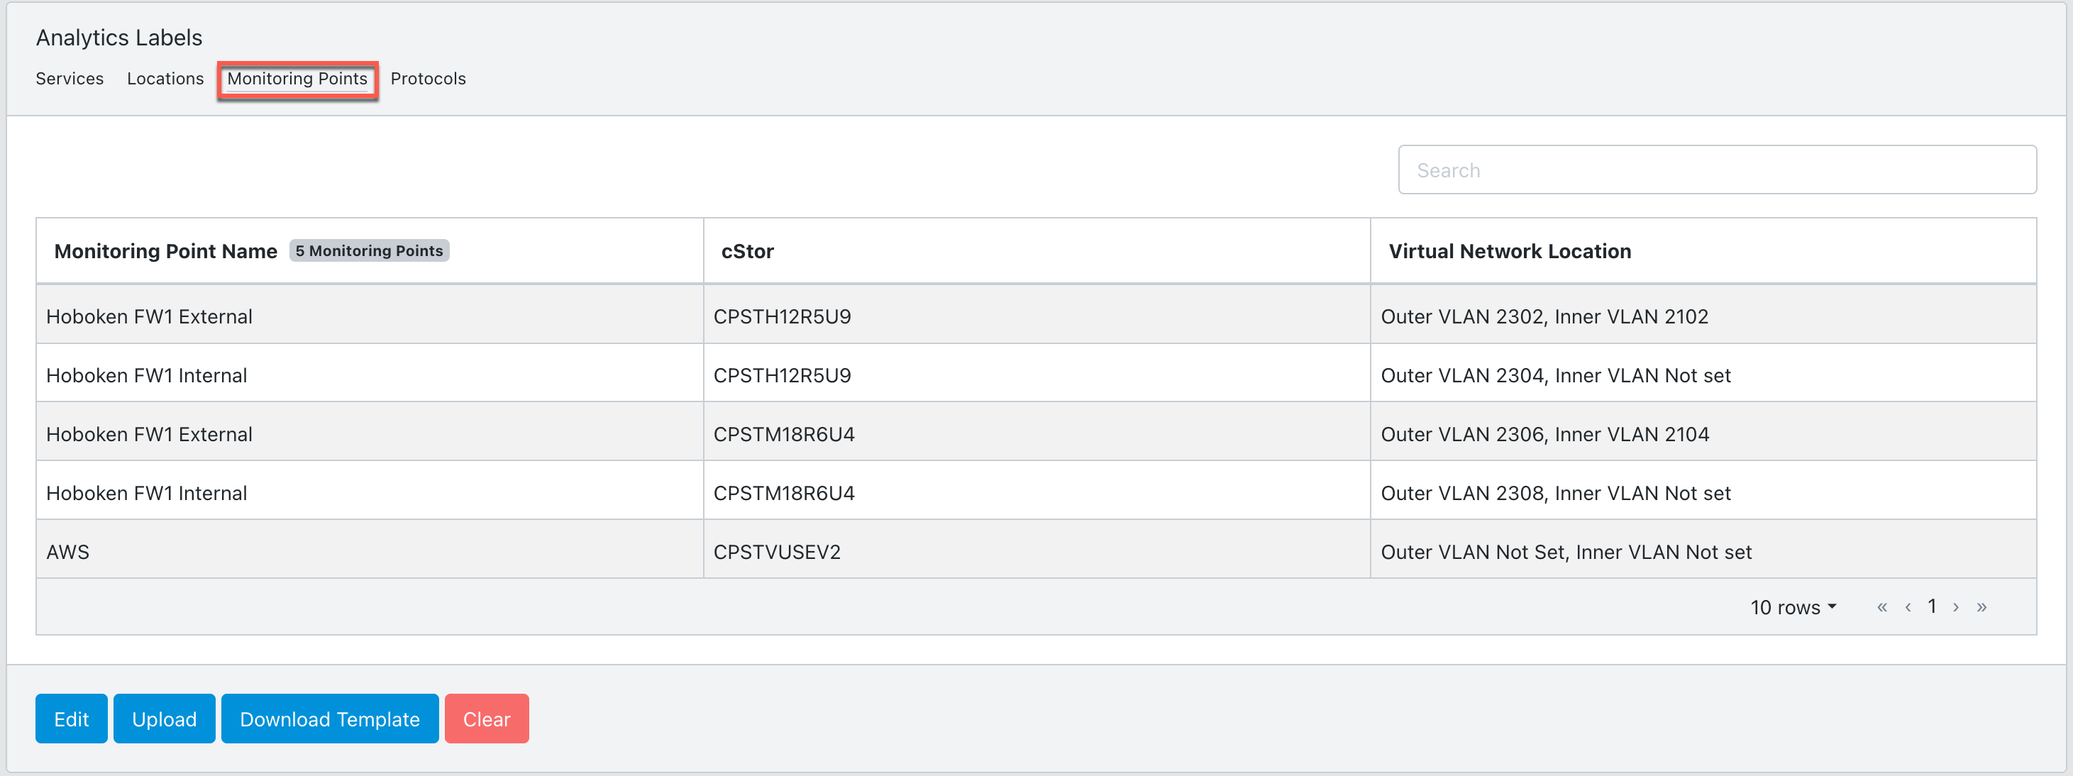Click the red Clear button
This screenshot has width=2073, height=776.
pos(487,719)
